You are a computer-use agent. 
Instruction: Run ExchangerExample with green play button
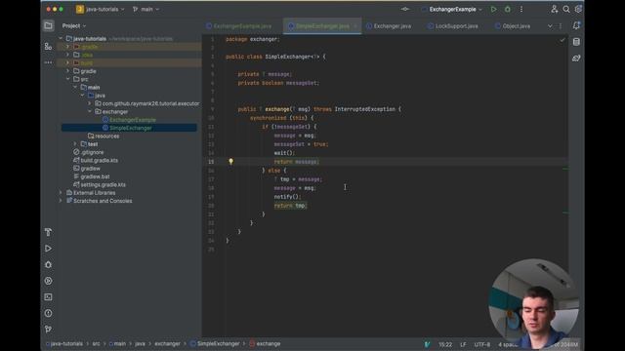(x=493, y=9)
